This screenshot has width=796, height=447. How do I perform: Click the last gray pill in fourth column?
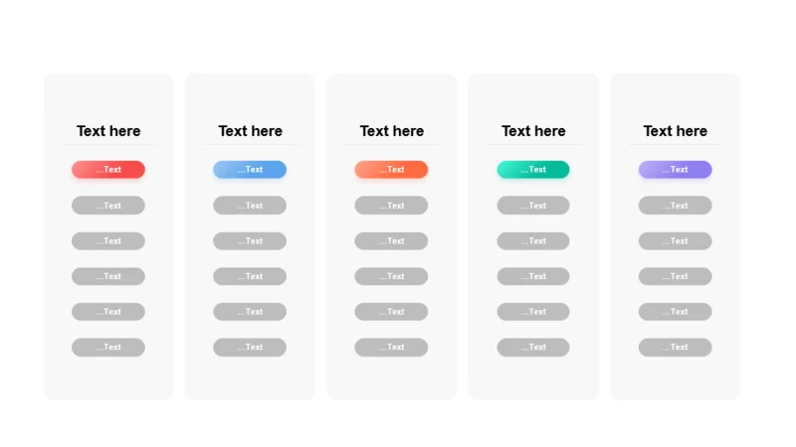pyautogui.click(x=533, y=347)
